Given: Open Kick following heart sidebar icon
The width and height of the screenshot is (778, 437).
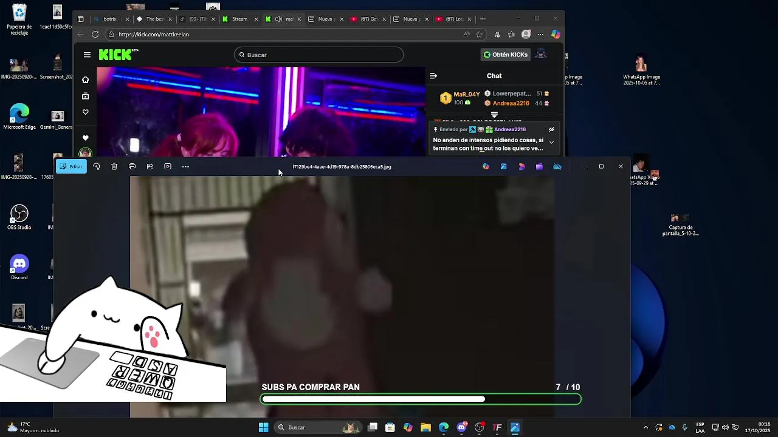Looking at the screenshot, I should pos(86,112).
